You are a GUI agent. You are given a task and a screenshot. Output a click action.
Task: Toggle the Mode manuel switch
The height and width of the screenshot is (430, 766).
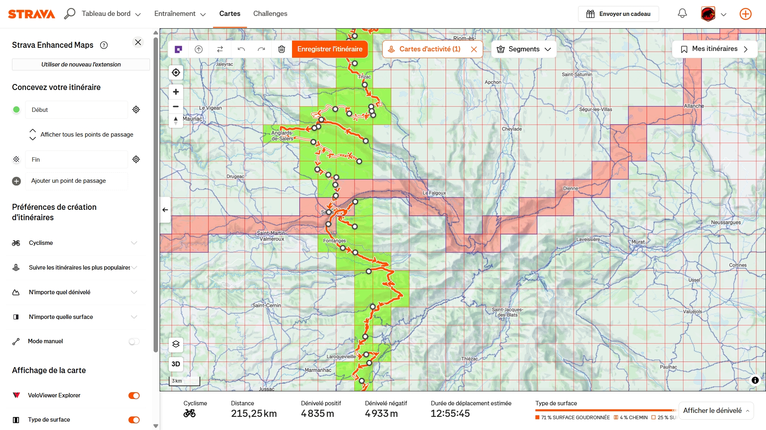pyautogui.click(x=134, y=342)
